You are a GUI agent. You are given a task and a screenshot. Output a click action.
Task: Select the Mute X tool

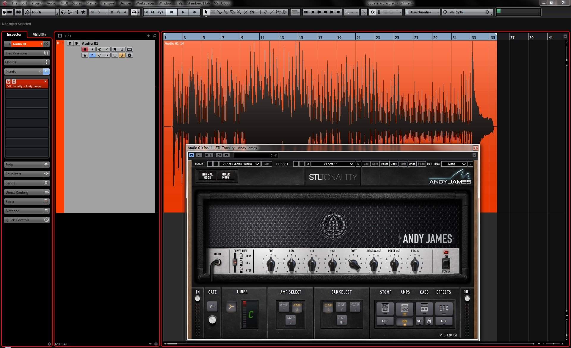click(x=246, y=12)
